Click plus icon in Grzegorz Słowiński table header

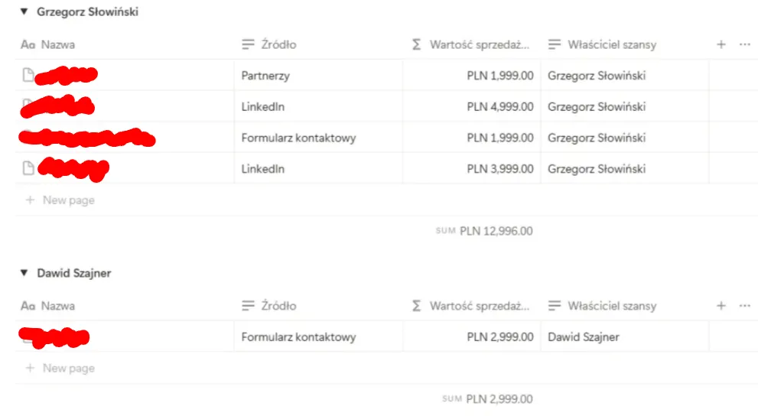tap(721, 44)
